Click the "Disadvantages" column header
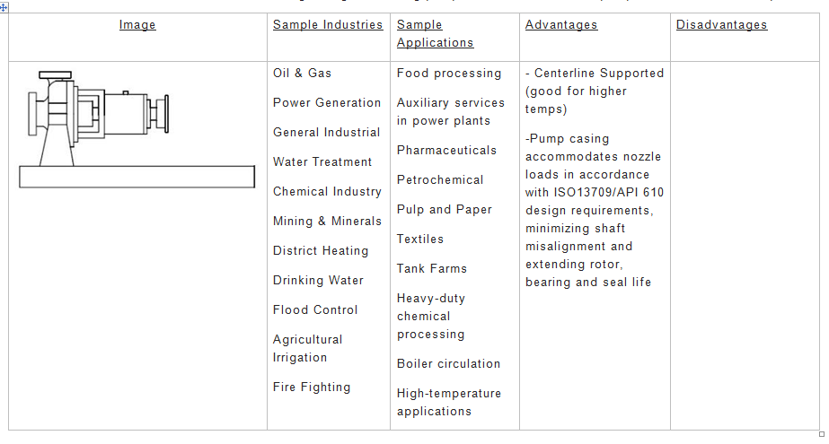This screenshot has height=444, width=829. tap(721, 25)
